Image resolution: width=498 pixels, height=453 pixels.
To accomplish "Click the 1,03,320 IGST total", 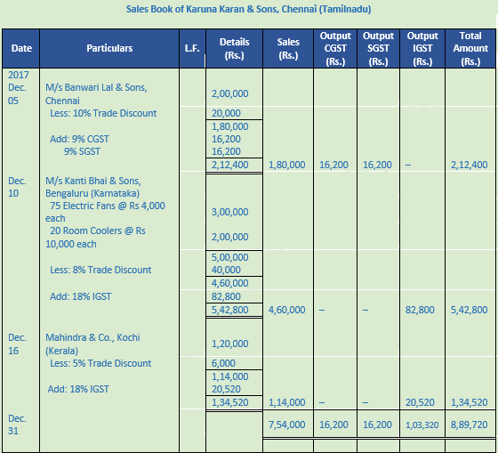I will [x=422, y=425].
